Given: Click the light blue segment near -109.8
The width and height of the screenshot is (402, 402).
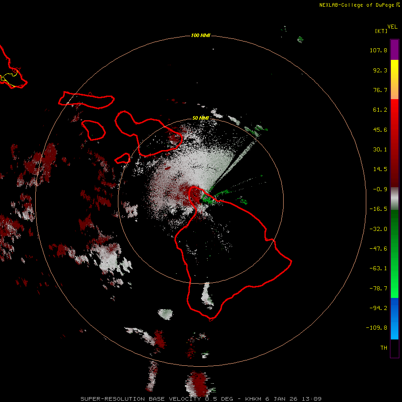Looking at the screenshot, I should (394, 330).
